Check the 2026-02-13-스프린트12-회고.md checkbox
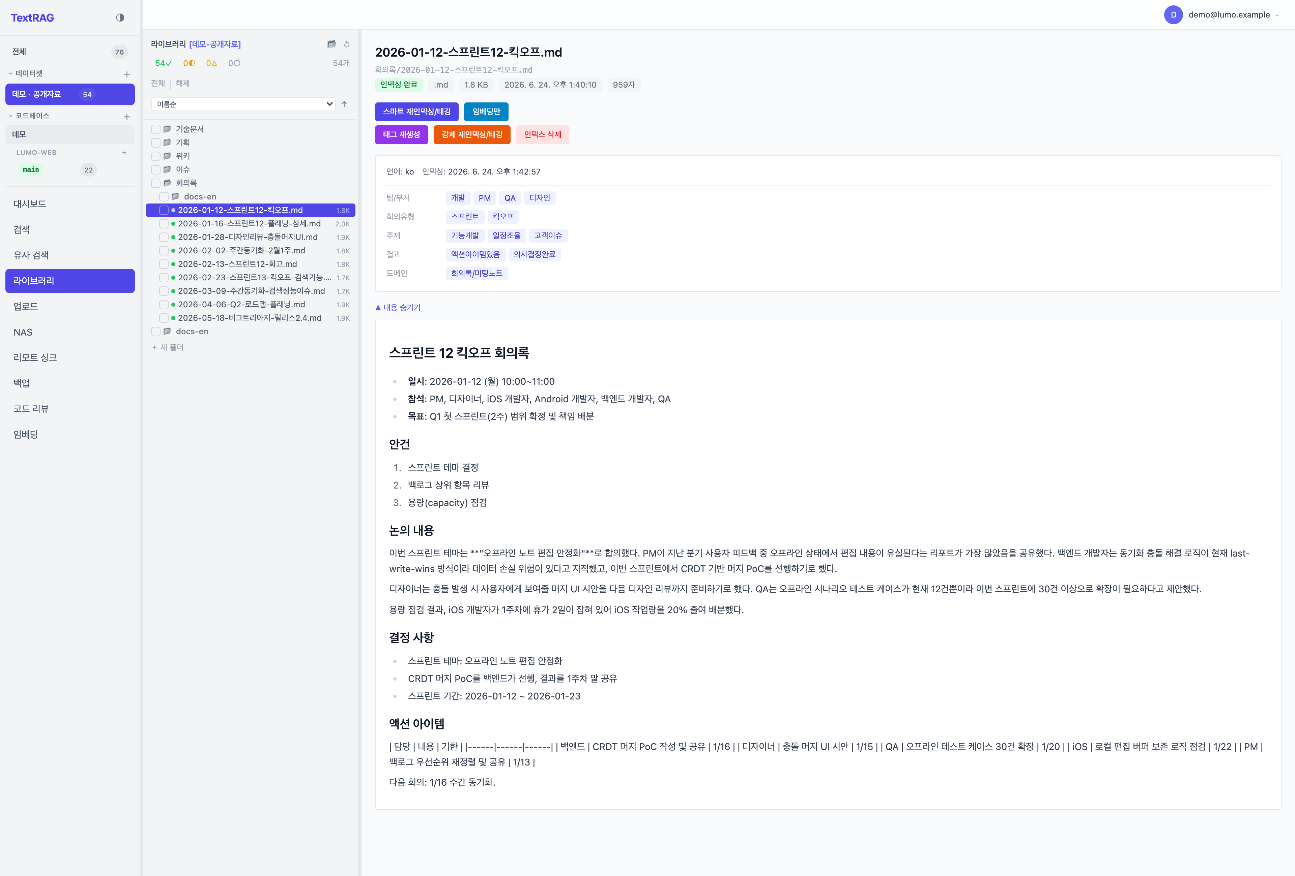 (164, 264)
